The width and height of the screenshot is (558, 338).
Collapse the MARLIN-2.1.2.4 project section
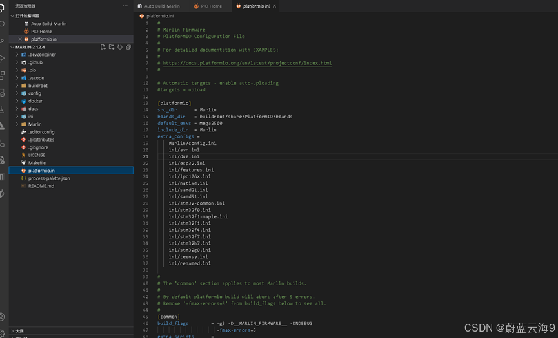12,47
